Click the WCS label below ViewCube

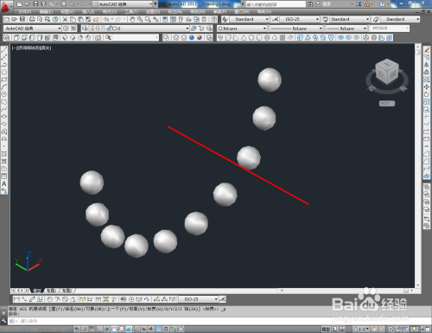(x=387, y=103)
